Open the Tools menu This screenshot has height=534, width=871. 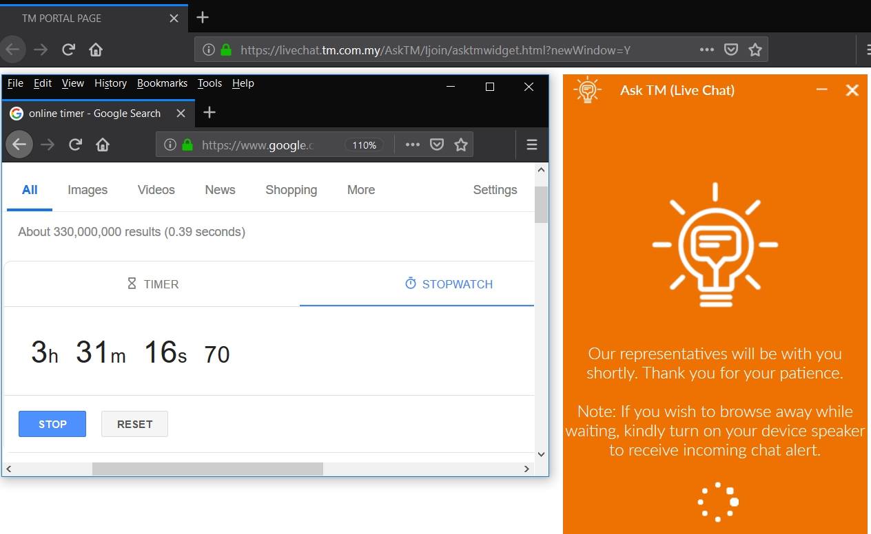tap(209, 83)
